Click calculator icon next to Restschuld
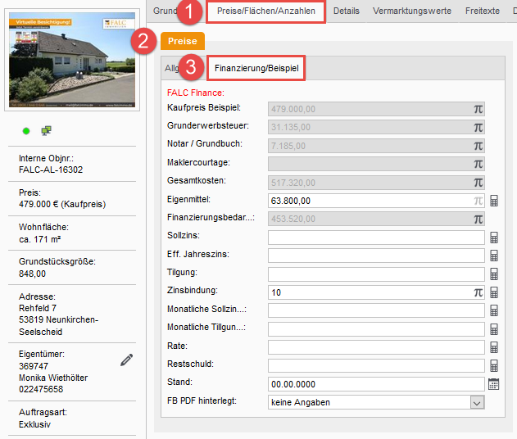Viewport: 517px width, 439px height. (x=494, y=366)
